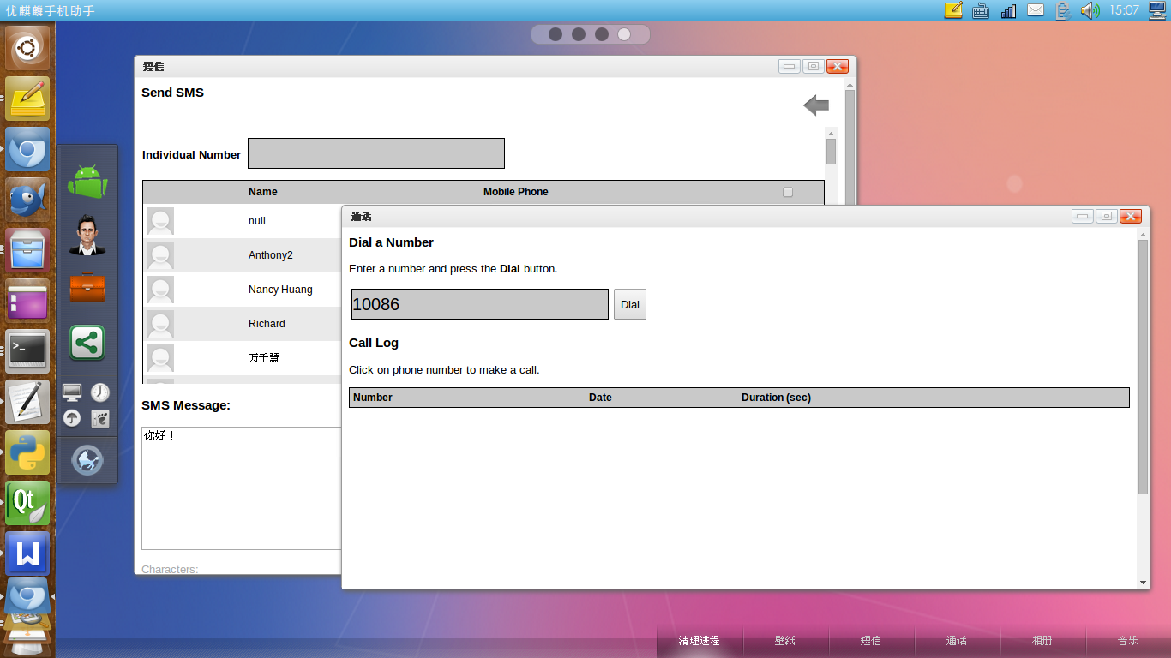Click the phone number field containing 10086
The width and height of the screenshot is (1171, 658).
tap(479, 304)
